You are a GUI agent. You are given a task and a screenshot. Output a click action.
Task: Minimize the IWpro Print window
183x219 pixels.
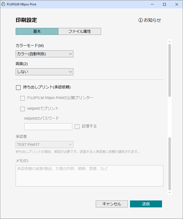click(152, 4)
